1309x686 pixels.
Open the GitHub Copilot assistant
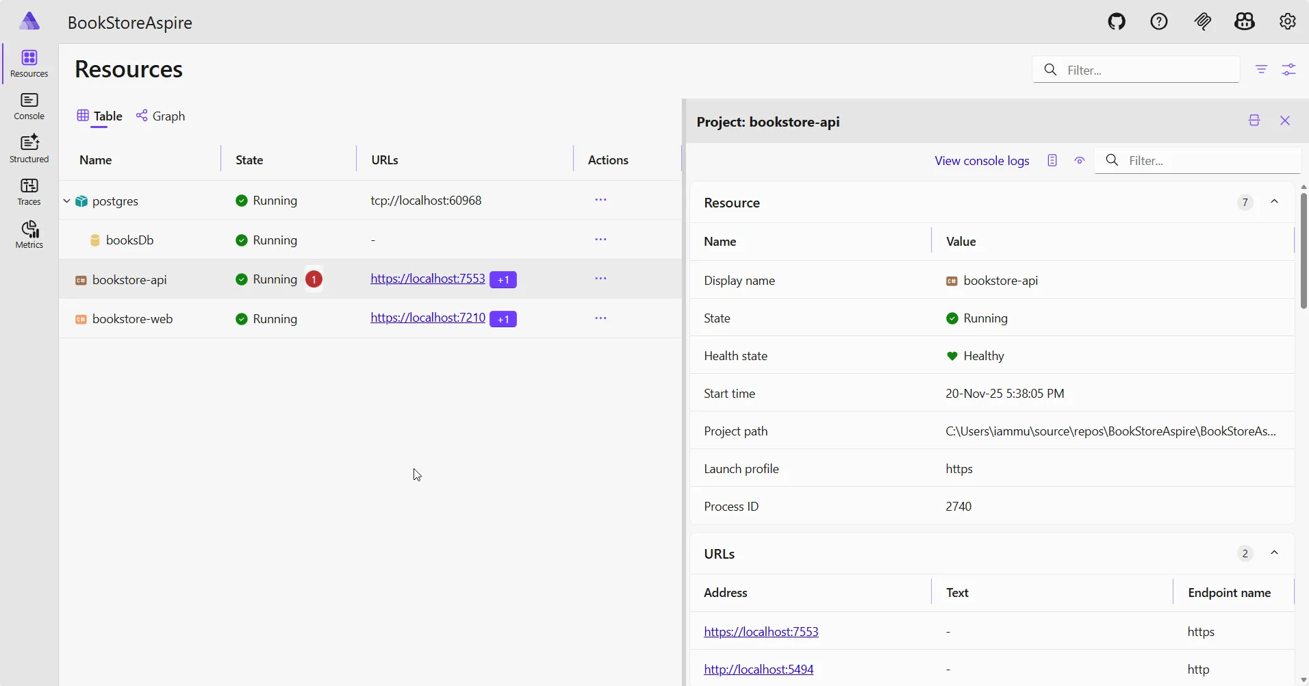[1245, 21]
